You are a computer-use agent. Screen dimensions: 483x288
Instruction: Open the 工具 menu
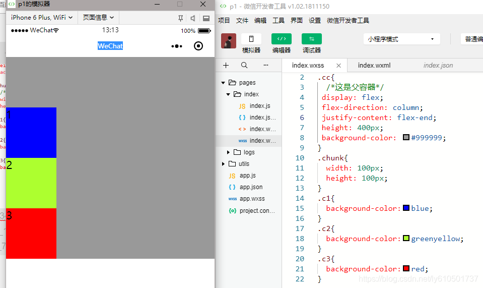coord(279,20)
